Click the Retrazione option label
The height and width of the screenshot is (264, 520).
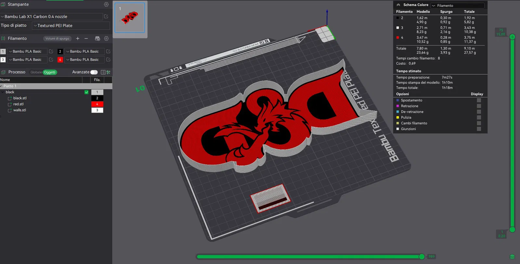click(x=409, y=106)
